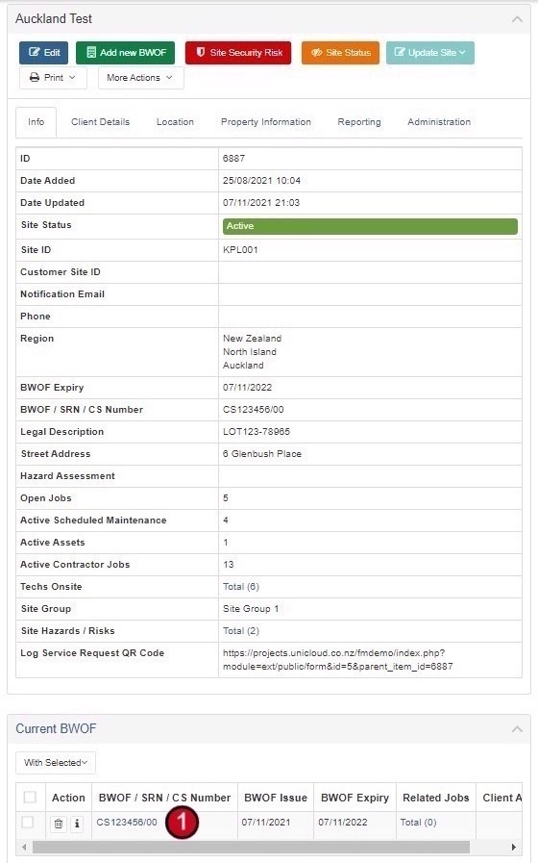Tick the checkbox for CS123456/00 row
This screenshot has height=863, width=538.
tap(28, 823)
